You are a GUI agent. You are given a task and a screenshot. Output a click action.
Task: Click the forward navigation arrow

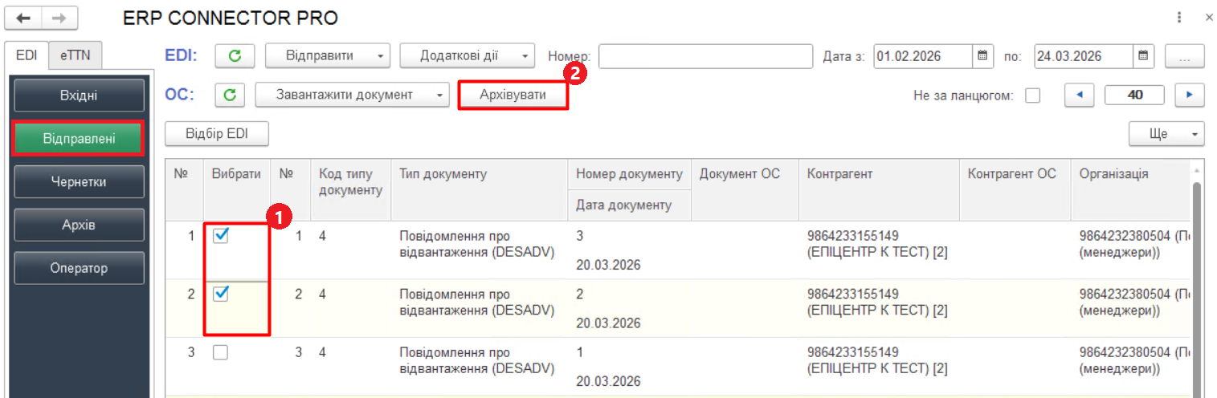point(59,18)
